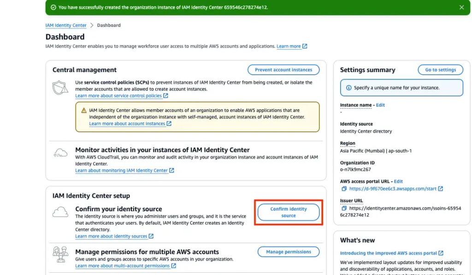Open Learn more about identity sources link
The image size is (472, 275).
click(x=111, y=236)
